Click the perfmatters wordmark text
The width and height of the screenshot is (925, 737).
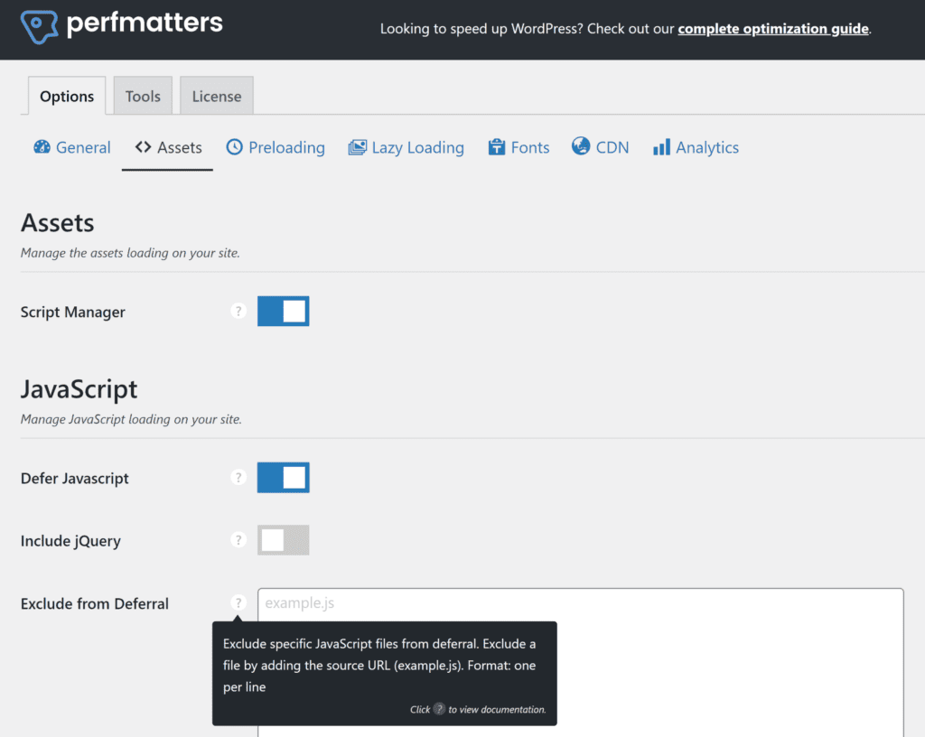[x=145, y=23]
